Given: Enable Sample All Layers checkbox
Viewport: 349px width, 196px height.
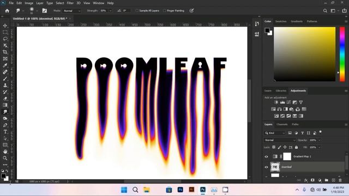Looking at the screenshot, I should [x=137, y=11].
